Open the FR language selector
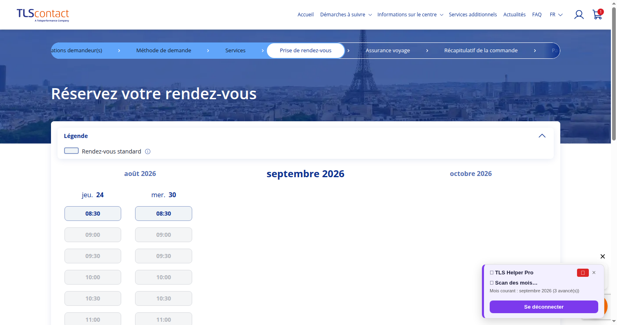This screenshot has width=617, height=325. [x=556, y=15]
